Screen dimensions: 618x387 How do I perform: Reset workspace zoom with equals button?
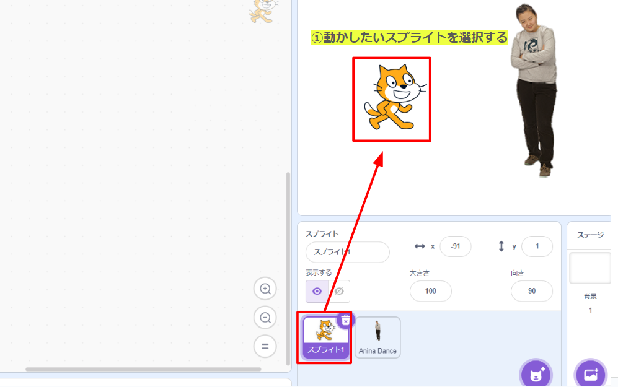point(265,347)
